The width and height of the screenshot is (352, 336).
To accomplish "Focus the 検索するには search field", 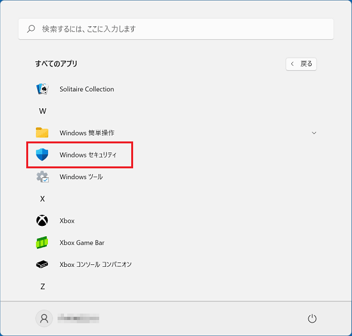I will [x=176, y=29].
